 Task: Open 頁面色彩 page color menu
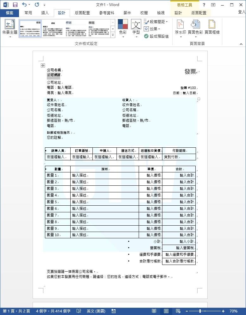point(195,29)
